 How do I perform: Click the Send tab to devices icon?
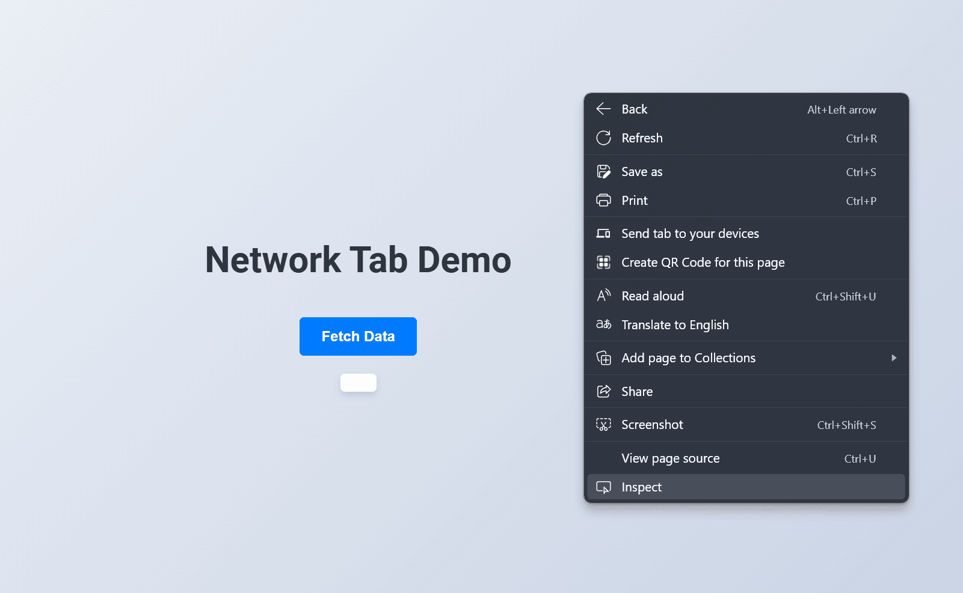pos(603,233)
